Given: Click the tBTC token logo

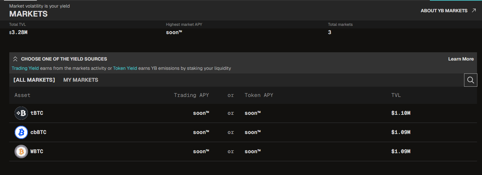Looking at the screenshot, I should [x=21, y=113].
